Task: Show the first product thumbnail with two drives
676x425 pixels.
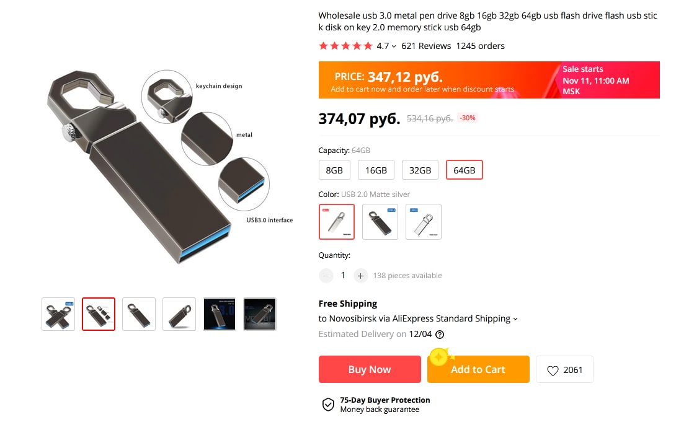Action: [x=58, y=314]
